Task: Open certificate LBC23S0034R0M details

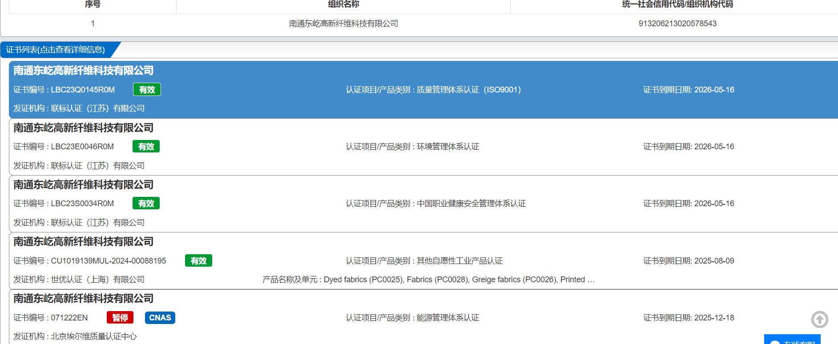Action: (423, 204)
